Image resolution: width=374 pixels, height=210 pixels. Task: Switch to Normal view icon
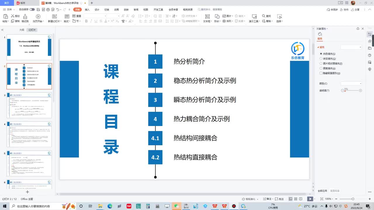tap(291, 199)
